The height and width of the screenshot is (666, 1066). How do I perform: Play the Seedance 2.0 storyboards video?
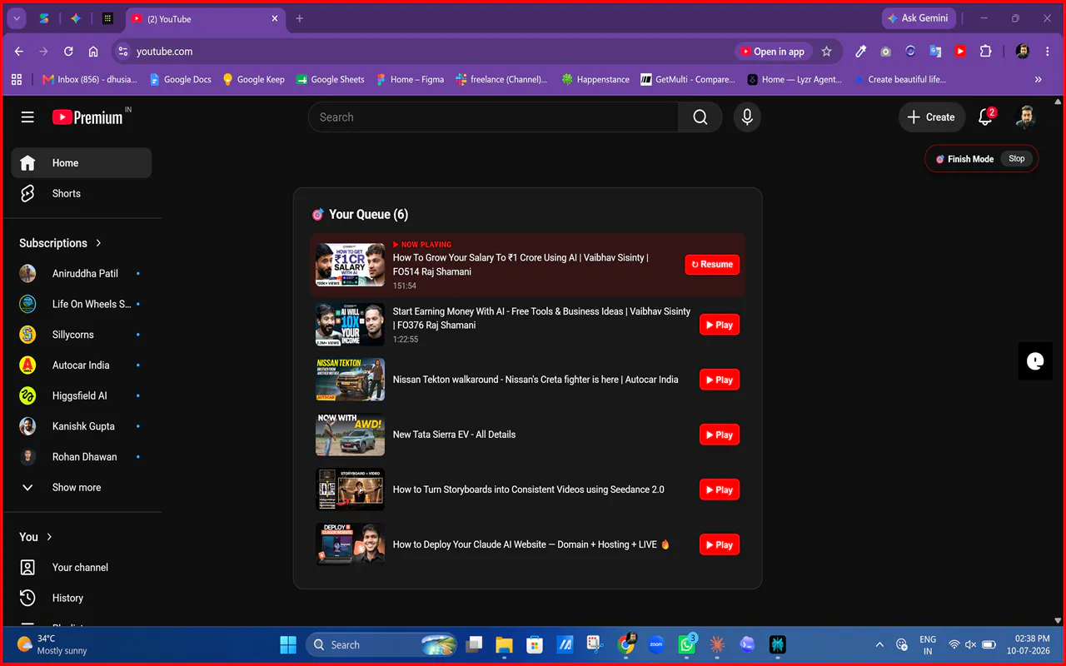[720, 490]
